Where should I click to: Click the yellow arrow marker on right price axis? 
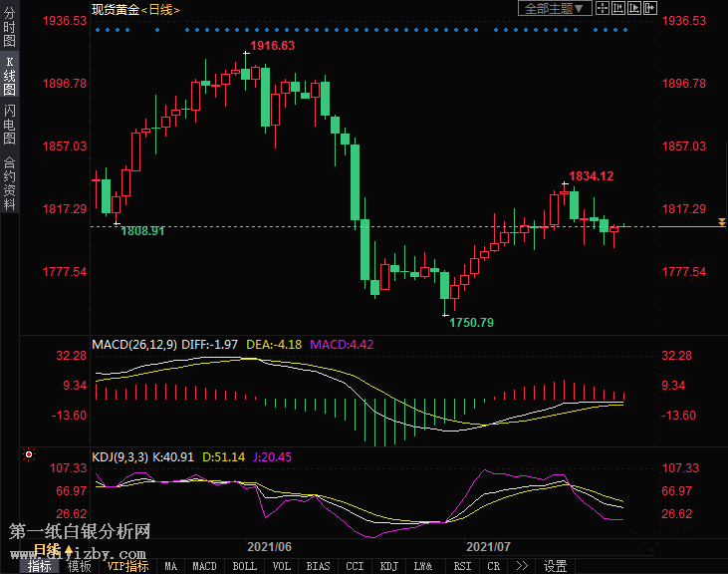[722, 221]
